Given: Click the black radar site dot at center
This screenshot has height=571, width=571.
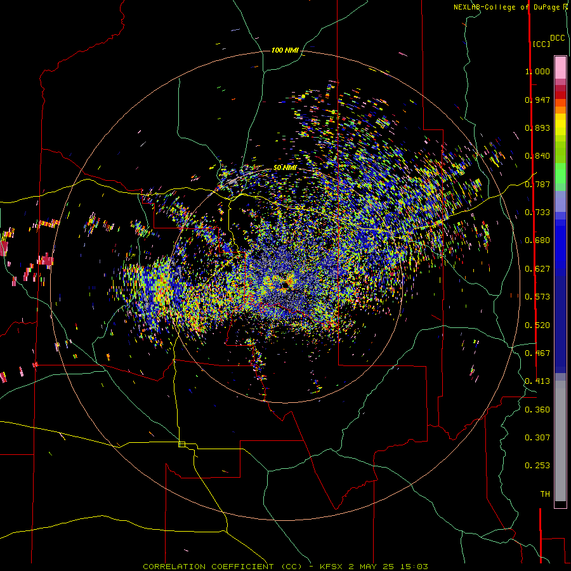Looking at the screenshot, I should pyautogui.click(x=285, y=285).
